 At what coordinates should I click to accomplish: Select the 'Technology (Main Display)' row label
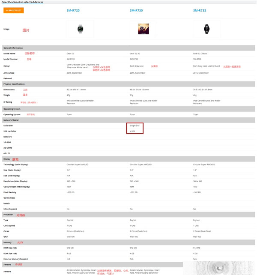[x=16, y=164]
